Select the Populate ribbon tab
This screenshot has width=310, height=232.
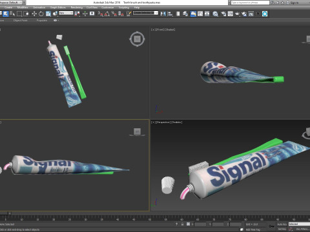point(42,21)
